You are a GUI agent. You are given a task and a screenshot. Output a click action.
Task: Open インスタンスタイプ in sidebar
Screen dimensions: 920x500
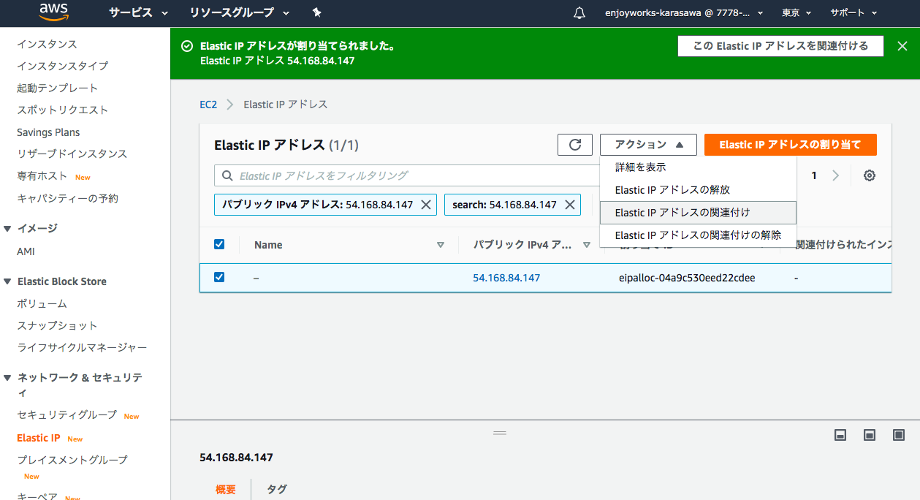[63, 66]
